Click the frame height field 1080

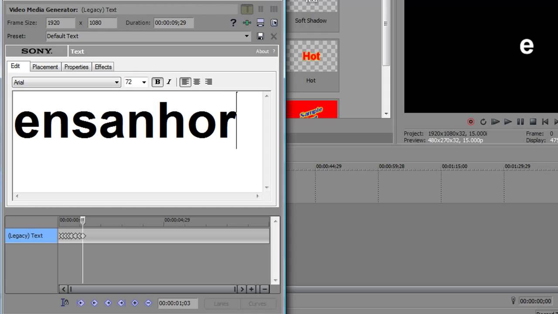point(102,23)
